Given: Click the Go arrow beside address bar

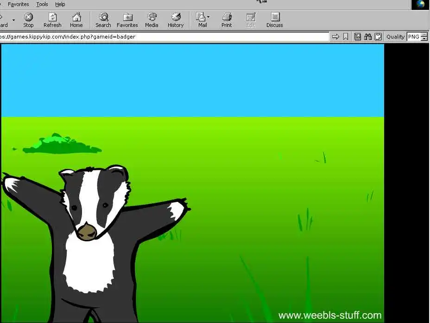Looking at the screenshot, I should tap(335, 37).
